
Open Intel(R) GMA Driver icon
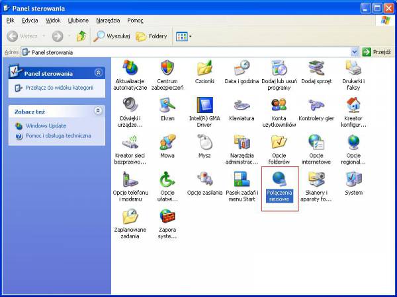click(x=204, y=105)
